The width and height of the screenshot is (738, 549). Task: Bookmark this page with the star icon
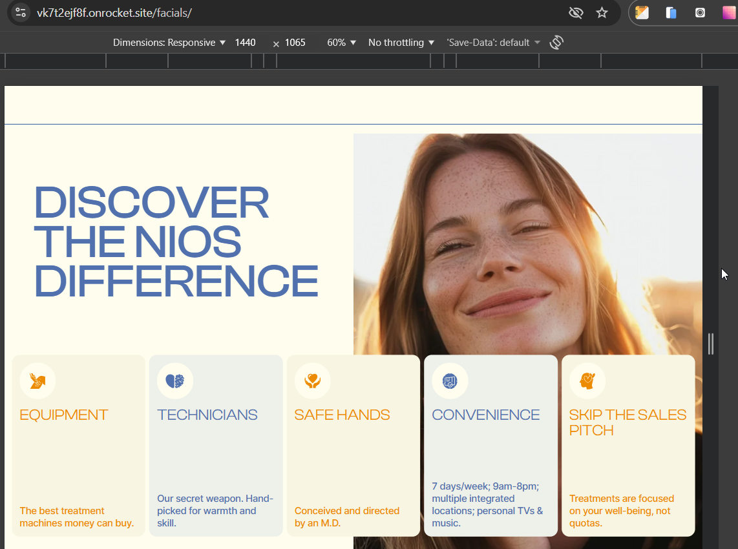[x=602, y=13]
